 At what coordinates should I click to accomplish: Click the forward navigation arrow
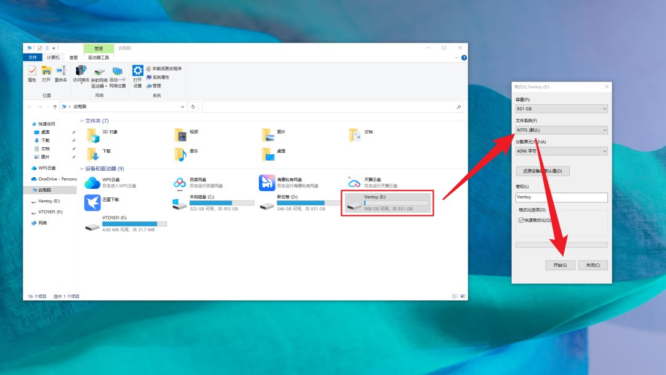point(39,107)
